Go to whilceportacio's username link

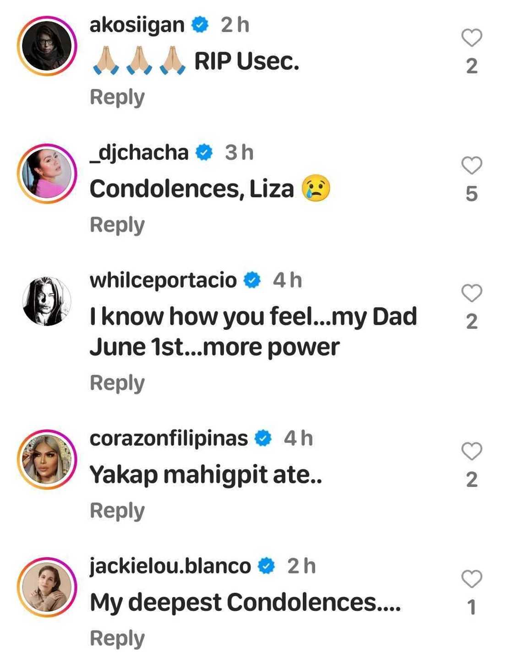163,280
